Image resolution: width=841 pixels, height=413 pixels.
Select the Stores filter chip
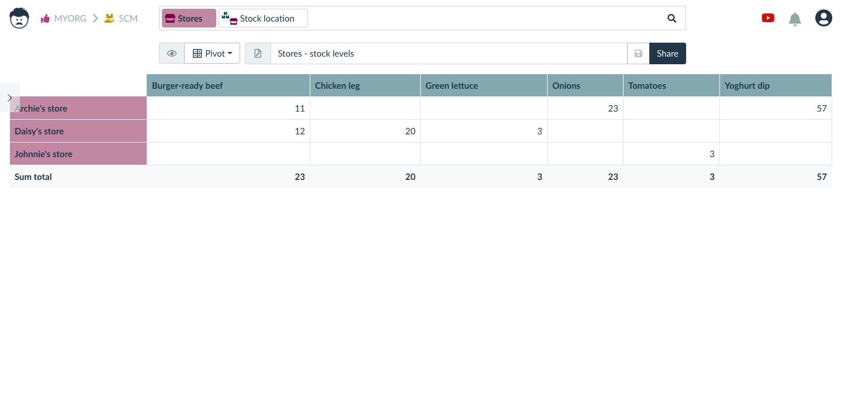coord(189,18)
